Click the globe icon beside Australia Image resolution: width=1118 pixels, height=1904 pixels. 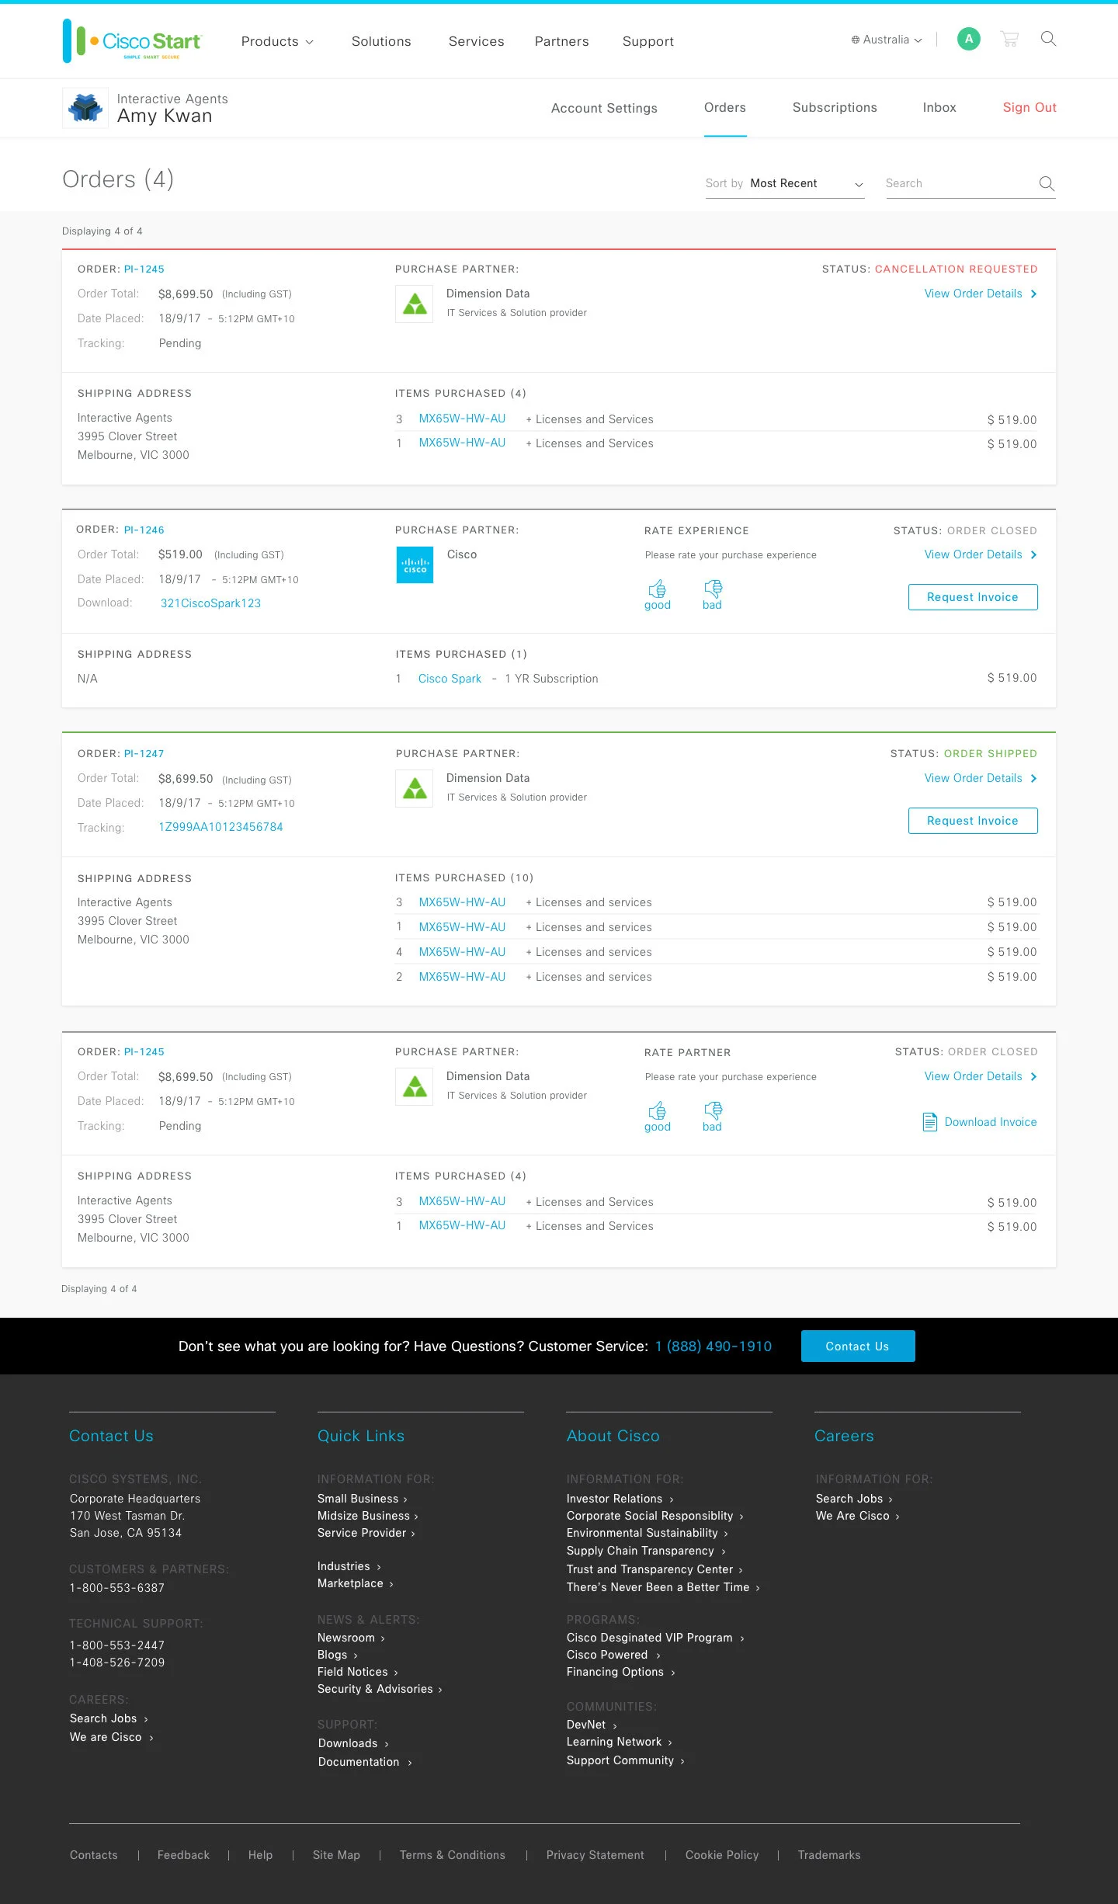point(856,40)
